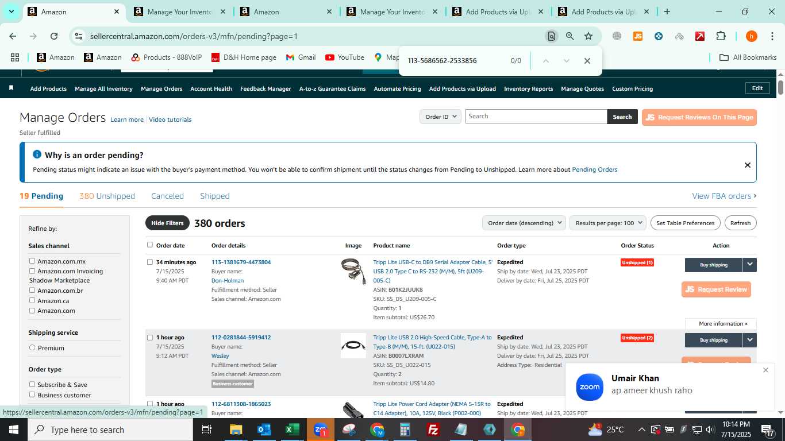Image resolution: width=785 pixels, height=441 pixels.
Task: Click Request Reviews On This Page
Action: click(699, 117)
